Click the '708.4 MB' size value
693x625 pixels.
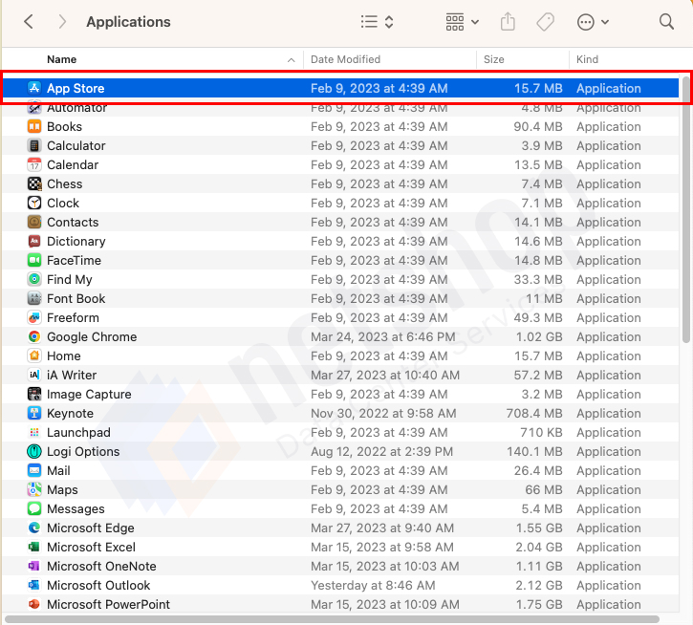coord(534,413)
